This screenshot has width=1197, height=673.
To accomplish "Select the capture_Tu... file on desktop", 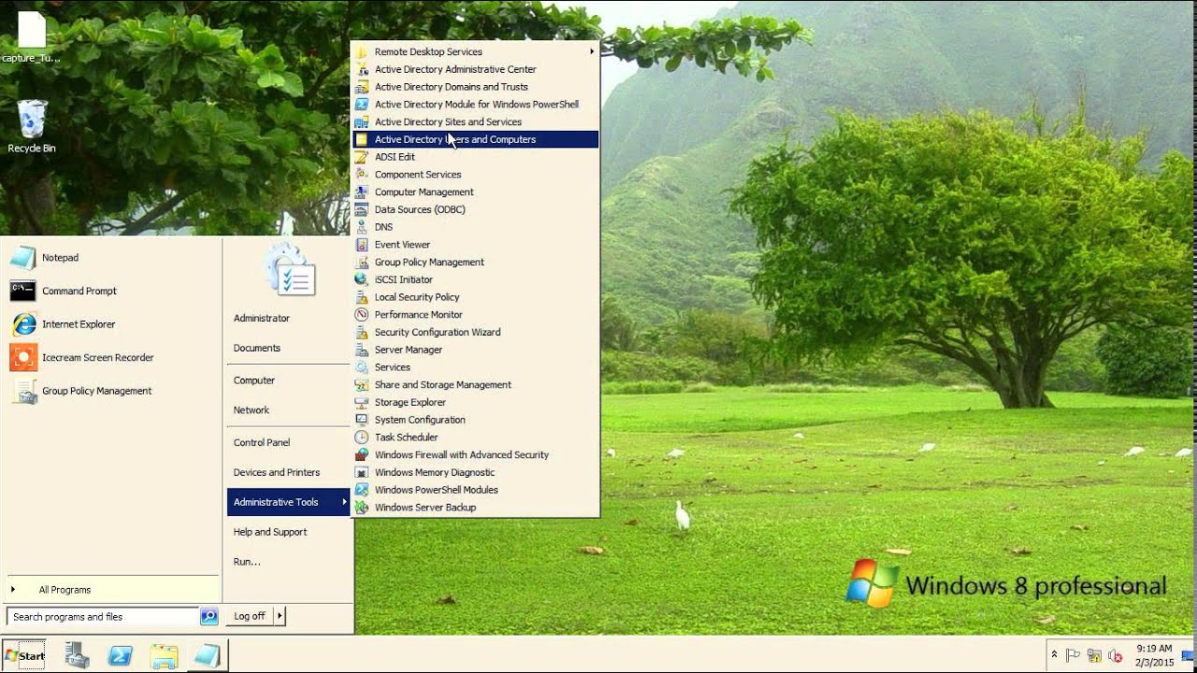I will pyautogui.click(x=31, y=37).
